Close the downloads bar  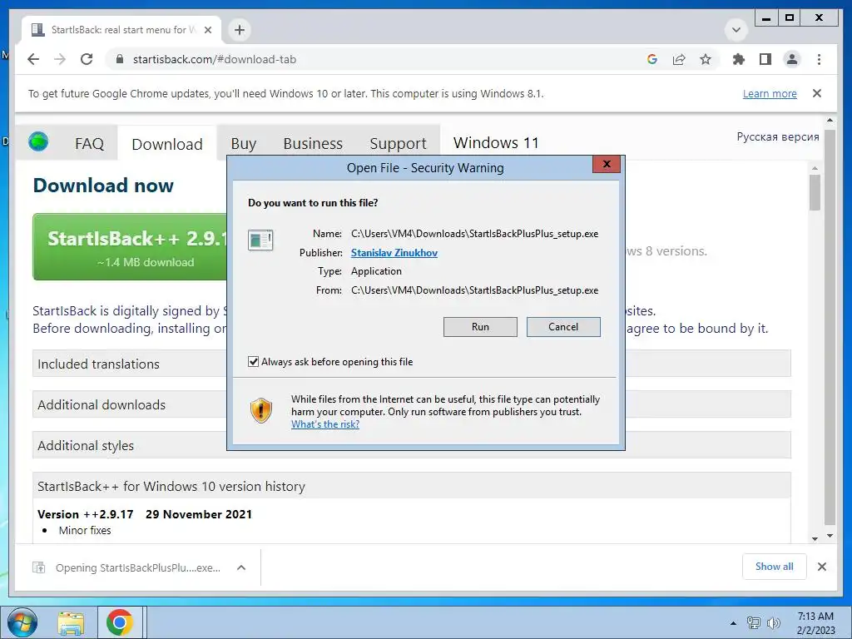821,567
